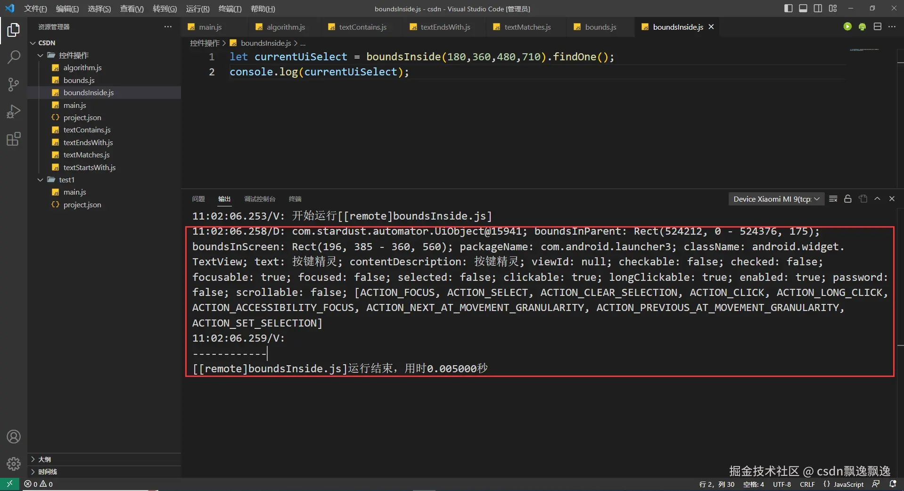Toggle the output scroll lock
Image resolution: width=904 pixels, height=491 pixels.
tap(847, 199)
